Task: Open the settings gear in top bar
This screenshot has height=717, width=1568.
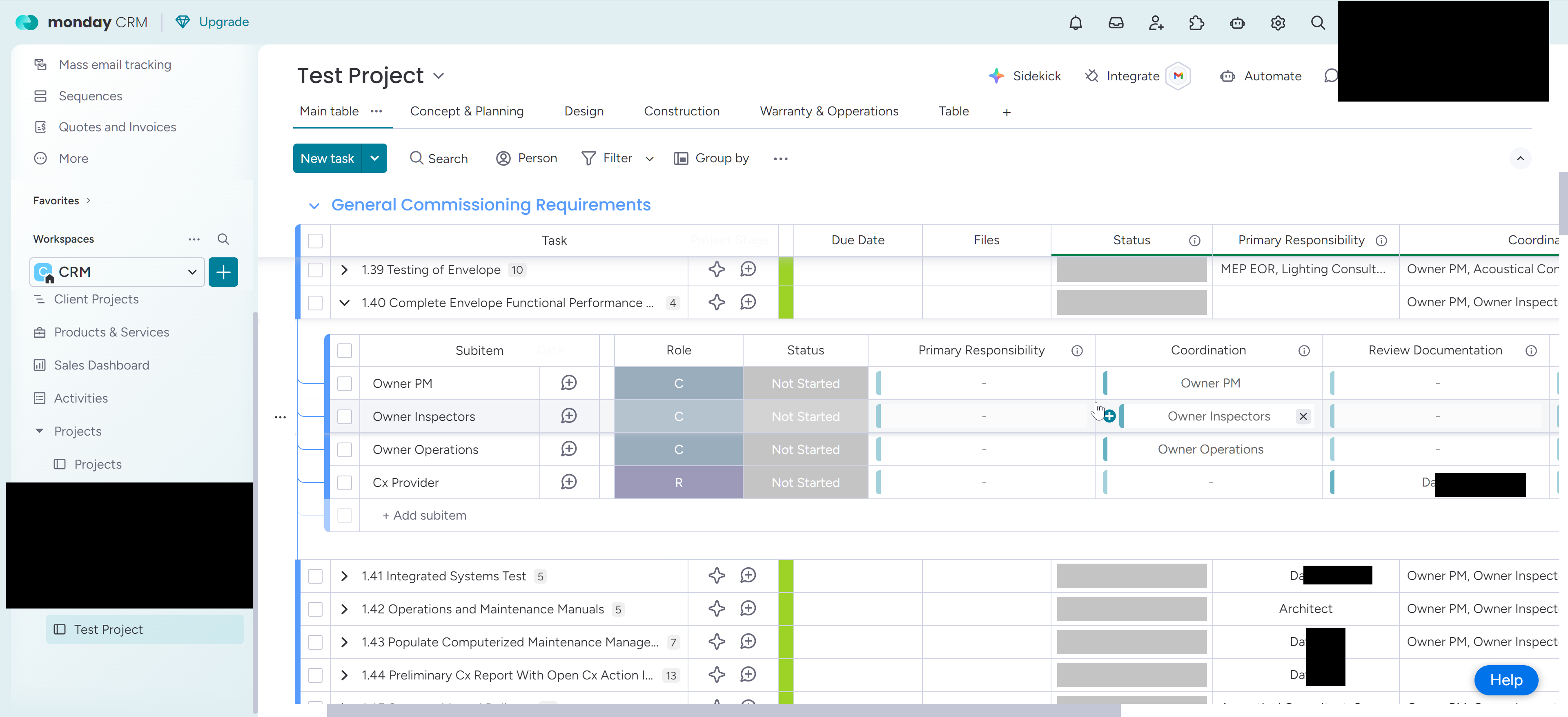Action: (1278, 23)
